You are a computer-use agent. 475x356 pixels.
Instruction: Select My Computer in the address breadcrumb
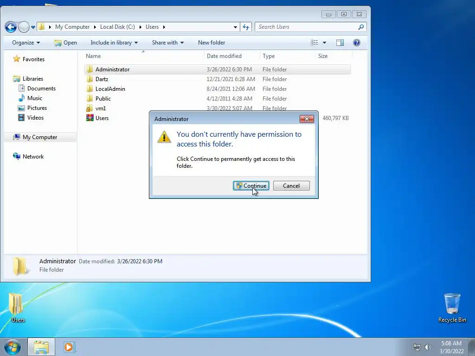[72, 26]
